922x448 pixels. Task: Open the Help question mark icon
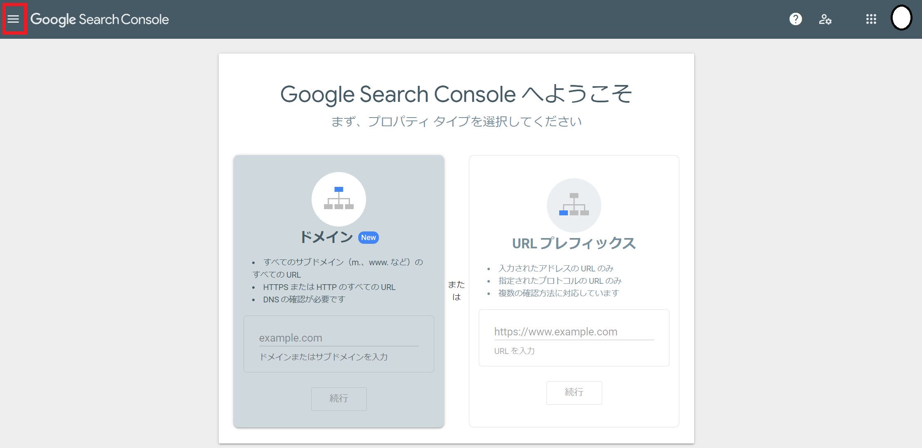(x=795, y=19)
